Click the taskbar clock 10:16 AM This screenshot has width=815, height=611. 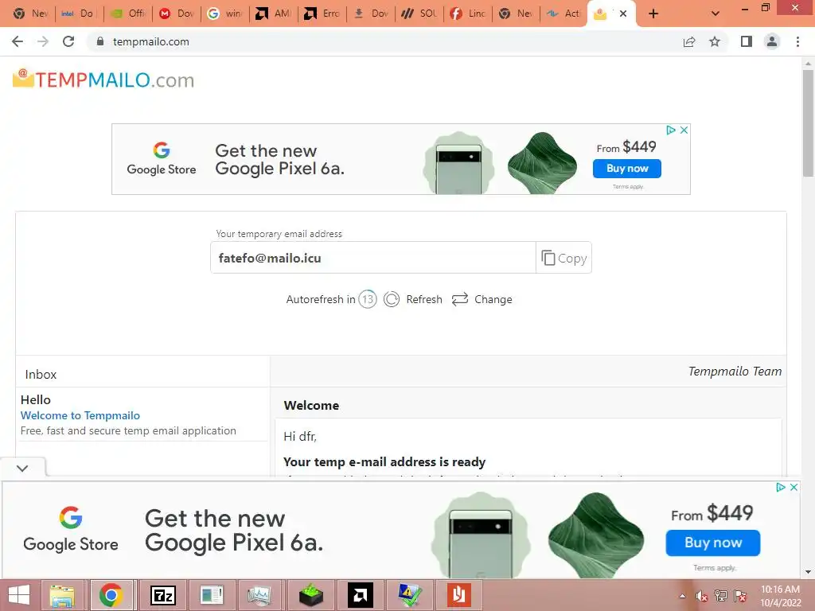coord(780,596)
